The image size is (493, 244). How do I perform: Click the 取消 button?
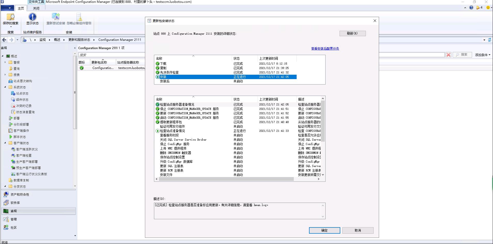tap(358, 230)
